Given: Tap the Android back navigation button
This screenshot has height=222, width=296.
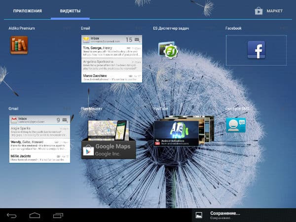Looking at the screenshot, I should (12, 216).
